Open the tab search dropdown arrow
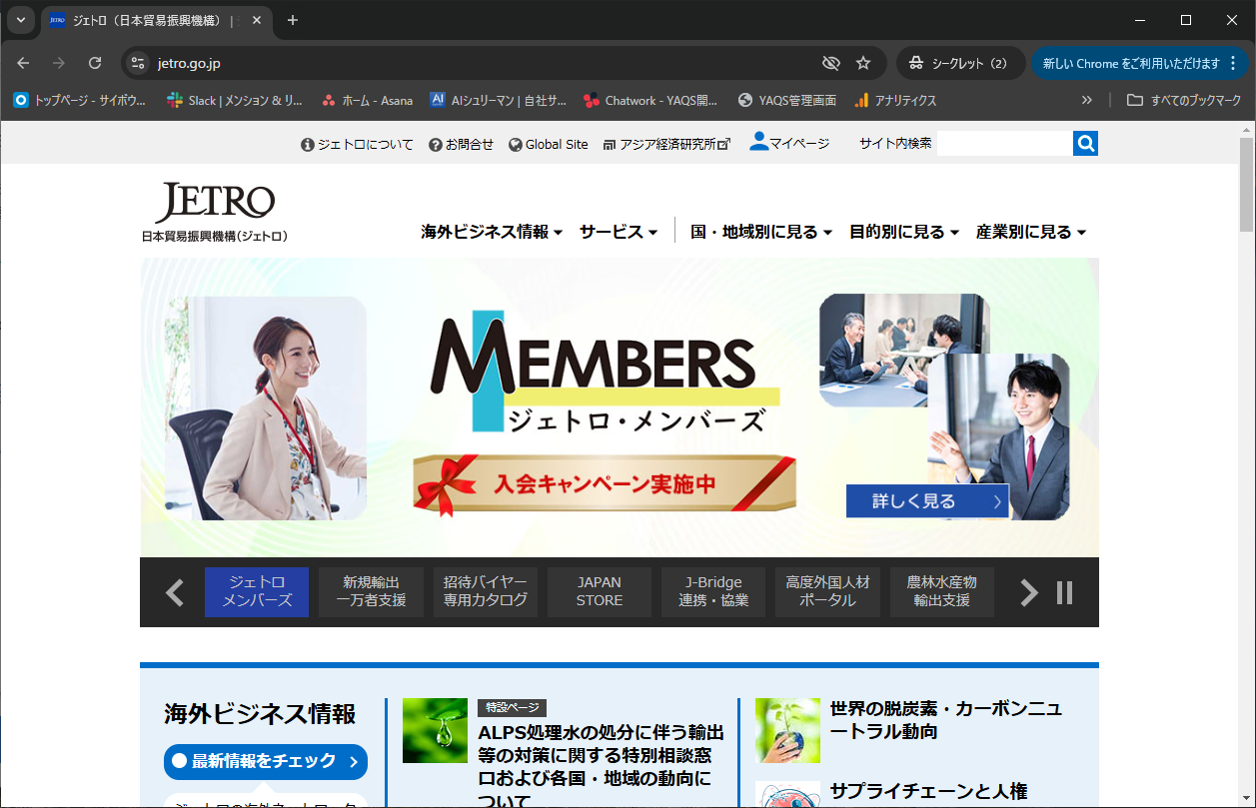 point(21,20)
